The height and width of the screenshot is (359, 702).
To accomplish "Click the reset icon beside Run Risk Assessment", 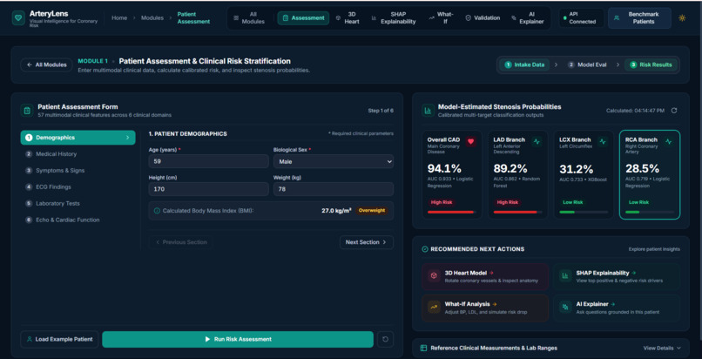I will click(385, 339).
